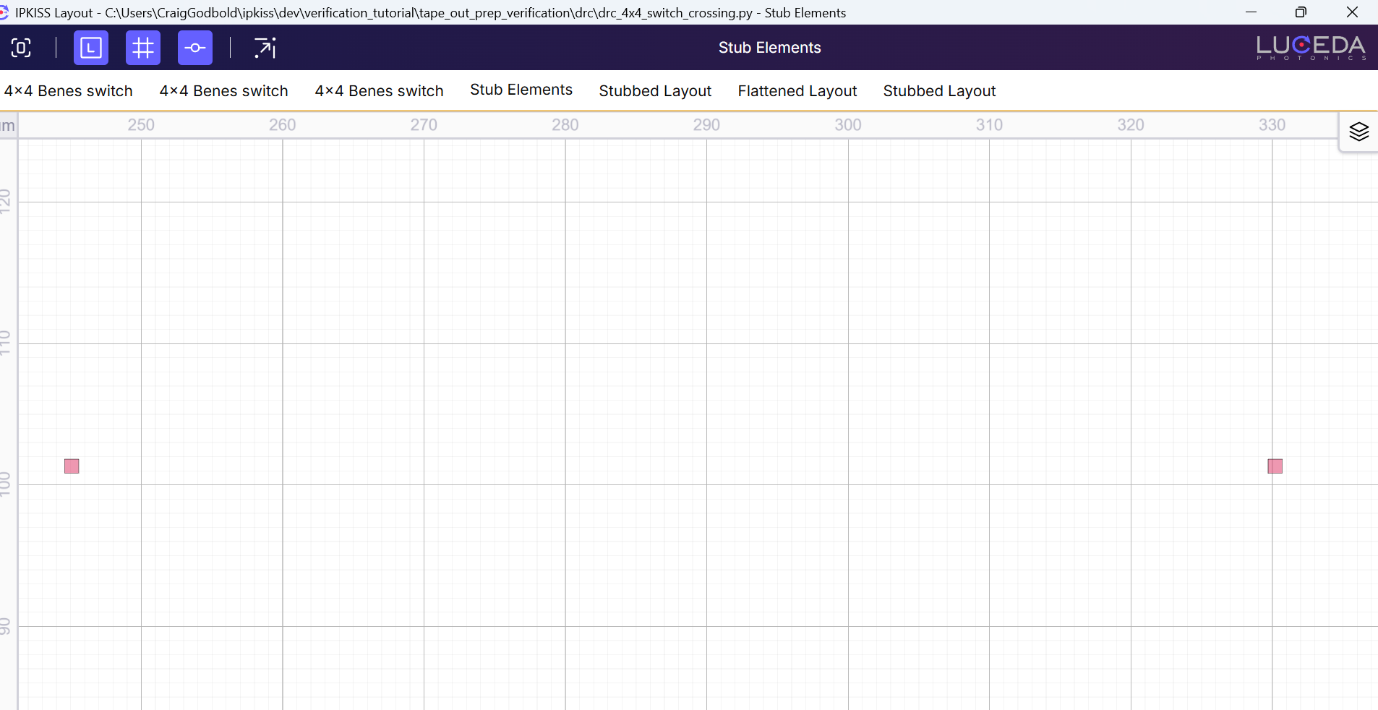Screen dimensions: 1378x710
Task: Open the Flattened Layout tab
Action: (x=797, y=91)
